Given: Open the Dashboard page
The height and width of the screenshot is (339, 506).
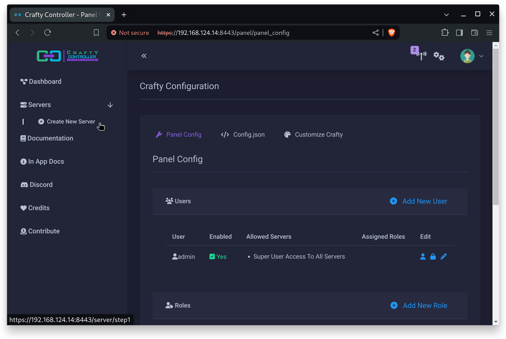Looking at the screenshot, I should click(41, 82).
